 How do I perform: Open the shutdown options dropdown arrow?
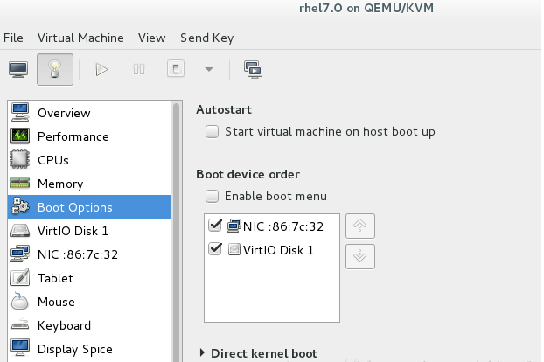208,68
